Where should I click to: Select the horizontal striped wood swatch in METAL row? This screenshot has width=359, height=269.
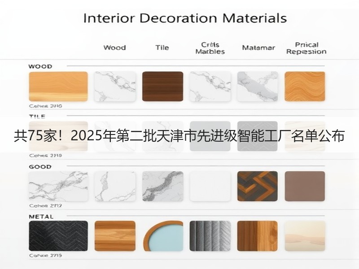coord(115,236)
